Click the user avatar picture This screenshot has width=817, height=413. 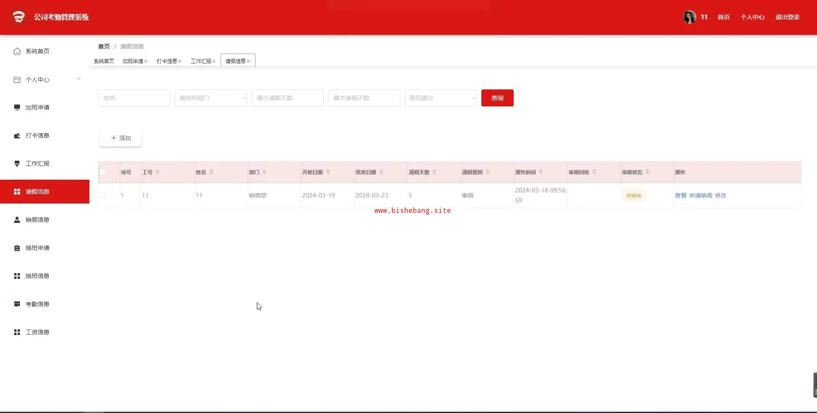[689, 17]
